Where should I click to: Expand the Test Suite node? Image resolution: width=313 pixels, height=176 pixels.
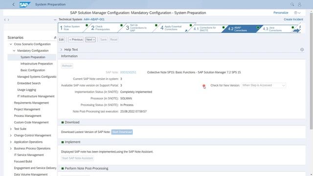11,129
